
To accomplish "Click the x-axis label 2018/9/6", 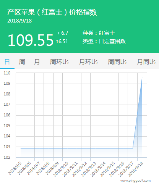I will [24, 168].
